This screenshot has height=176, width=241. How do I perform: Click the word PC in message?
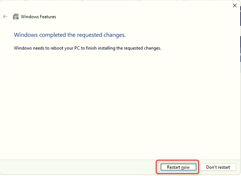point(77,48)
